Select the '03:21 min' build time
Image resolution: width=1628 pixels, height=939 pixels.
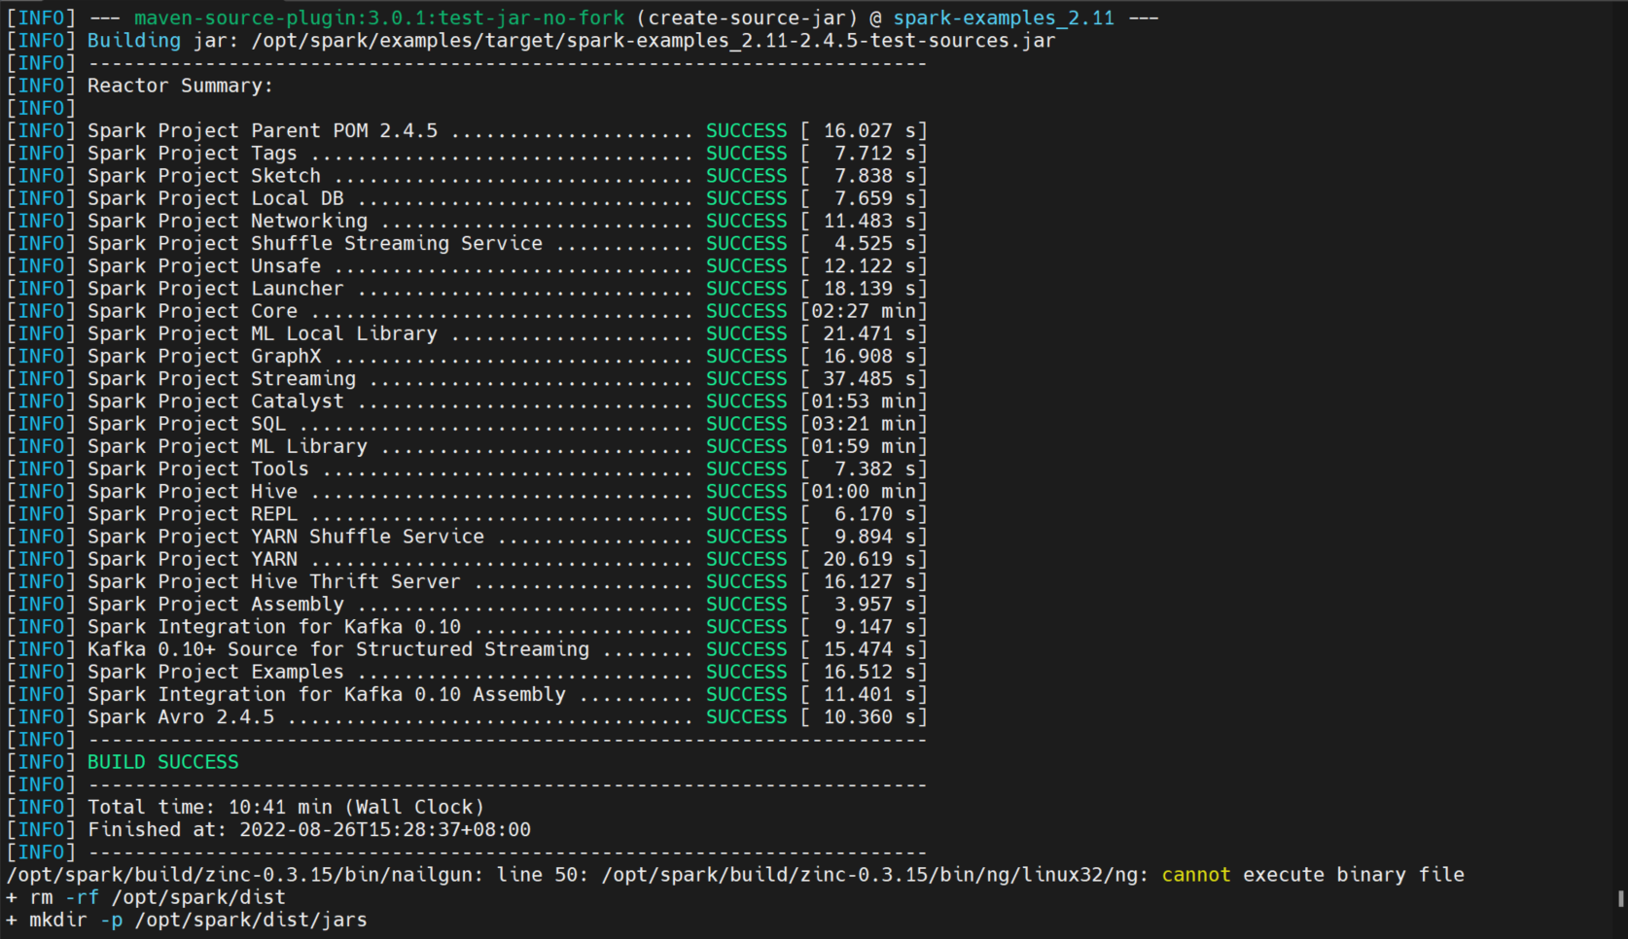tap(864, 424)
